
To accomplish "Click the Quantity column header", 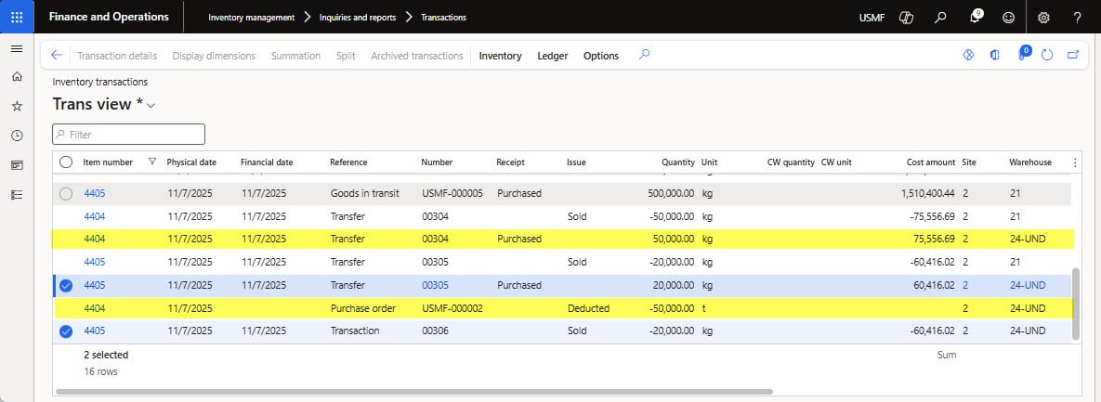I will coord(678,162).
